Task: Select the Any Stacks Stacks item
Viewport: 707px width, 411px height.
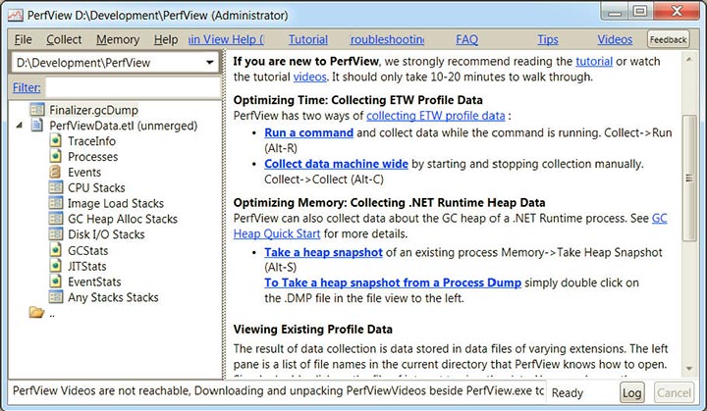Action: (113, 297)
